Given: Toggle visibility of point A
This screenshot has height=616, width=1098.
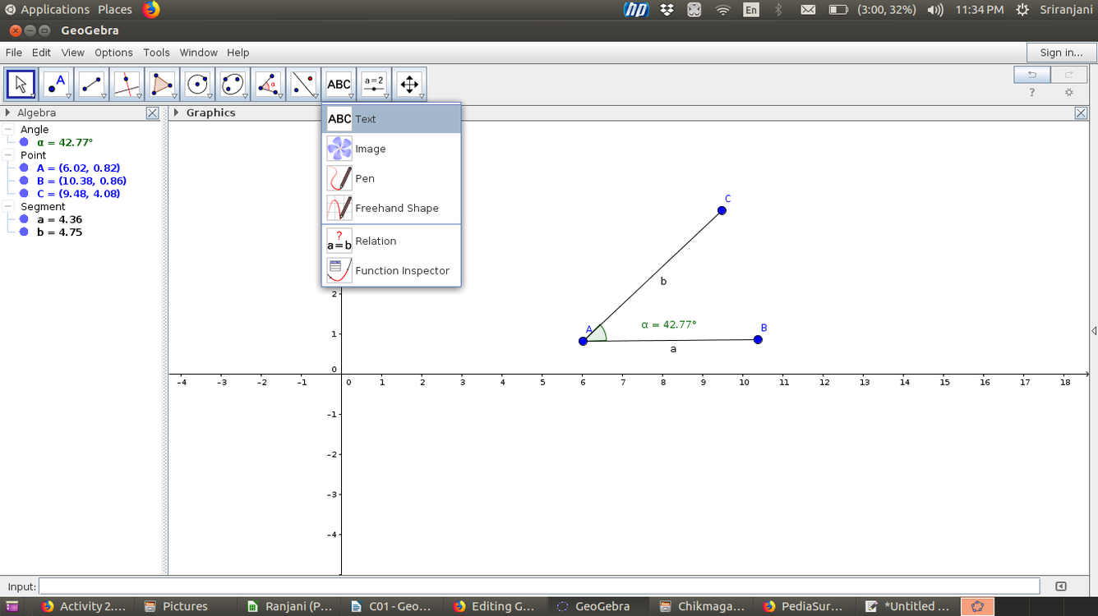Looking at the screenshot, I should tap(22, 168).
